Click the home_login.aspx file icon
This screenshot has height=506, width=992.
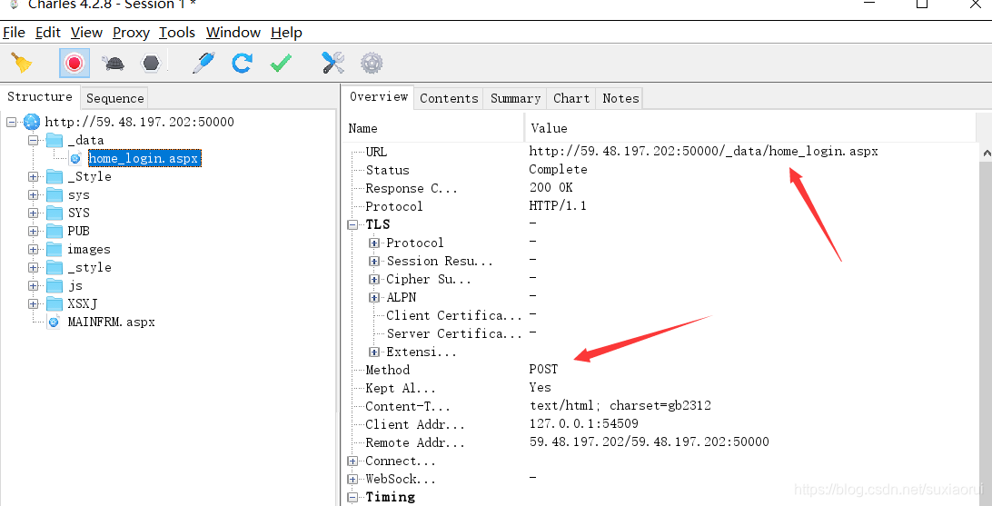click(x=75, y=158)
